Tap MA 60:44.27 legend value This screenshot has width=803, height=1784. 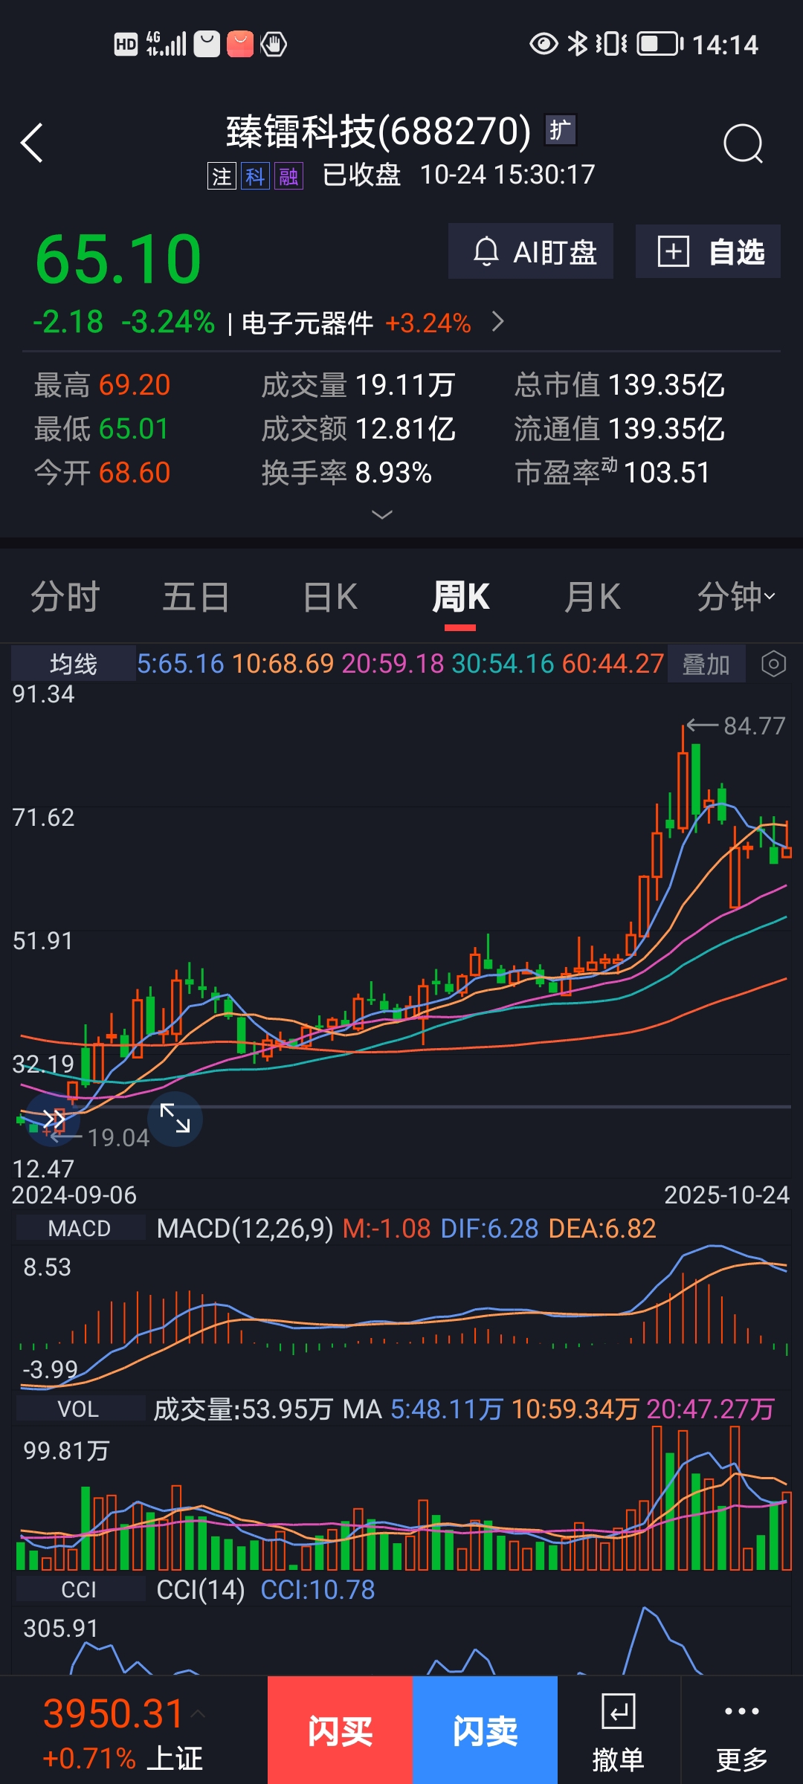pyautogui.click(x=613, y=664)
